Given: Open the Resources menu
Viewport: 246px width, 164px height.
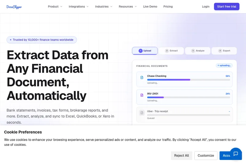Looking at the screenshot, I should point(128,6).
